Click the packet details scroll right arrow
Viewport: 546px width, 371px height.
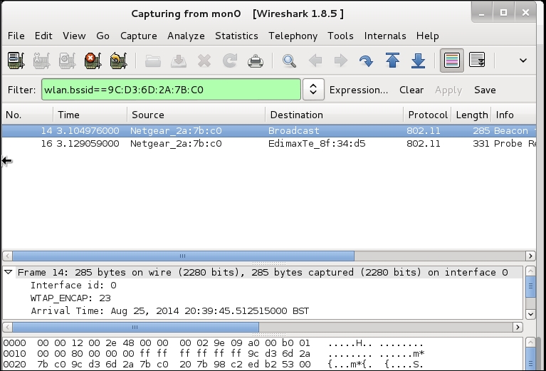click(518, 327)
